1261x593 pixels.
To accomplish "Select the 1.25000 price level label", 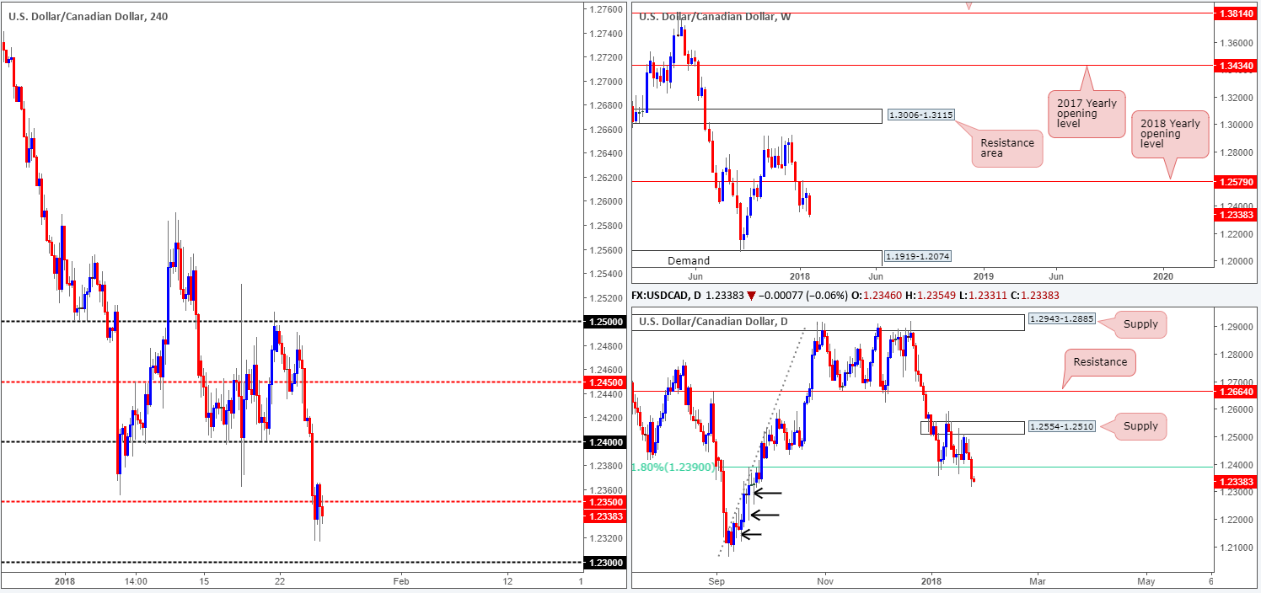I will (x=604, y=322).
